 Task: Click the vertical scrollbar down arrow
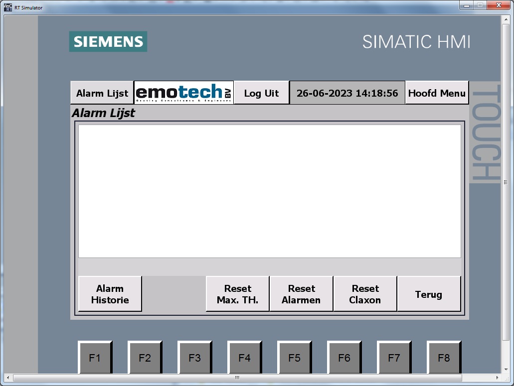pos(507,369)
